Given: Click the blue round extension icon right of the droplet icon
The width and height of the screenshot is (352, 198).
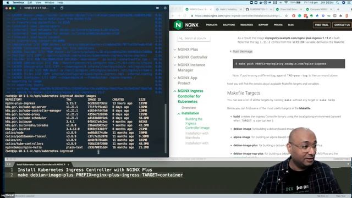Looking at the screenshot, I should coord(323,16).
